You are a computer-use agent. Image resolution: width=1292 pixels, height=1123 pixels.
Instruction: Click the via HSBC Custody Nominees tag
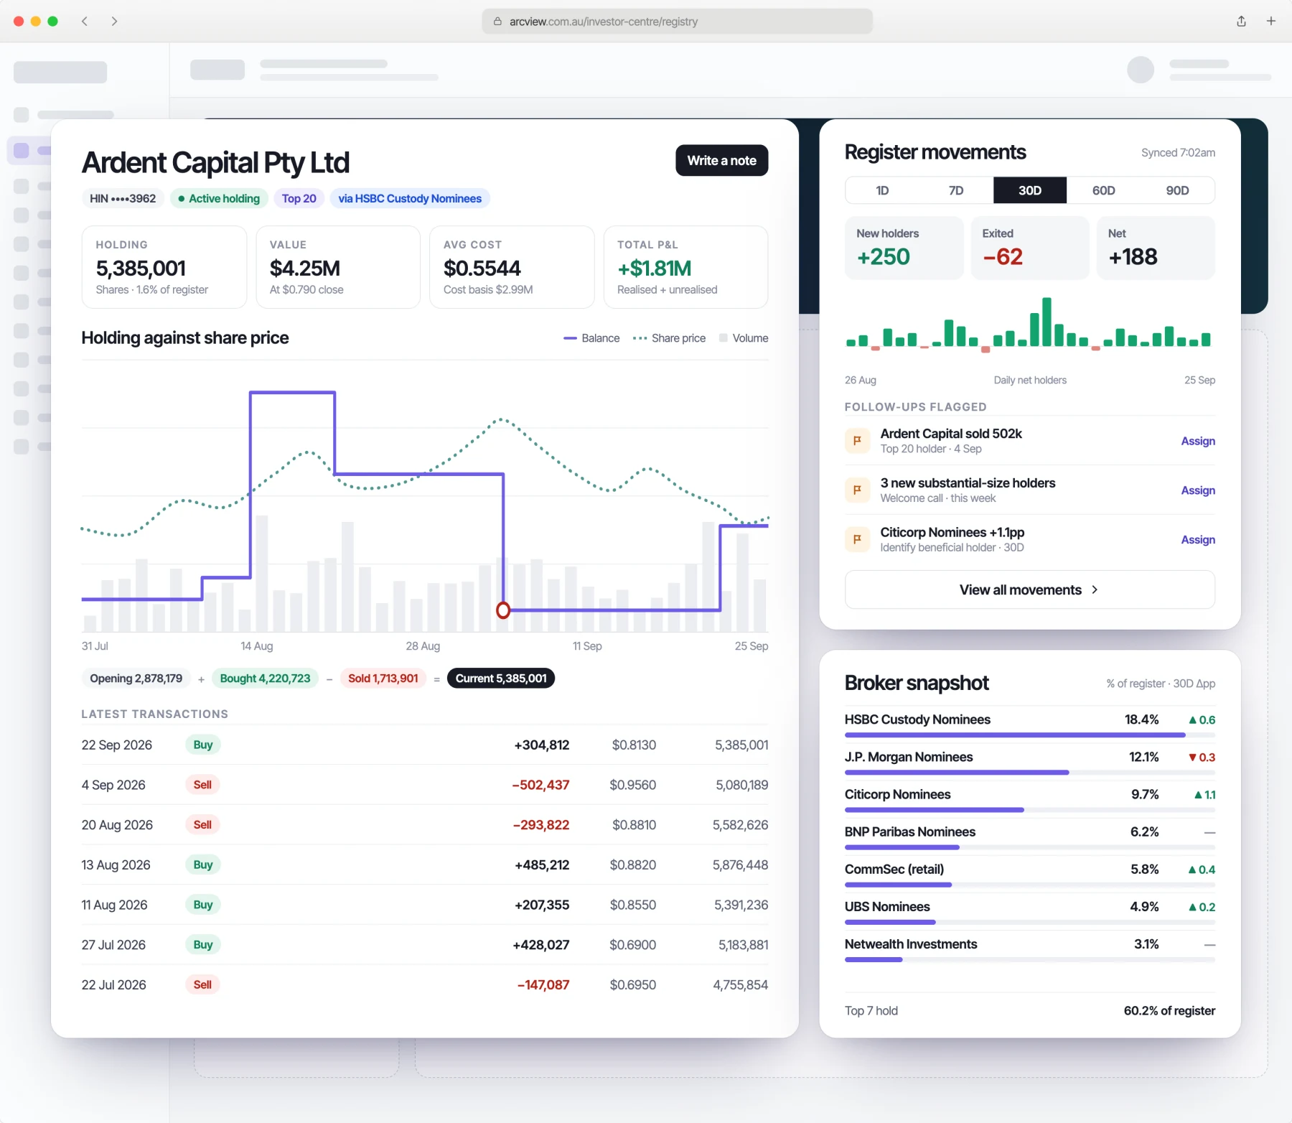pos(410,198)
